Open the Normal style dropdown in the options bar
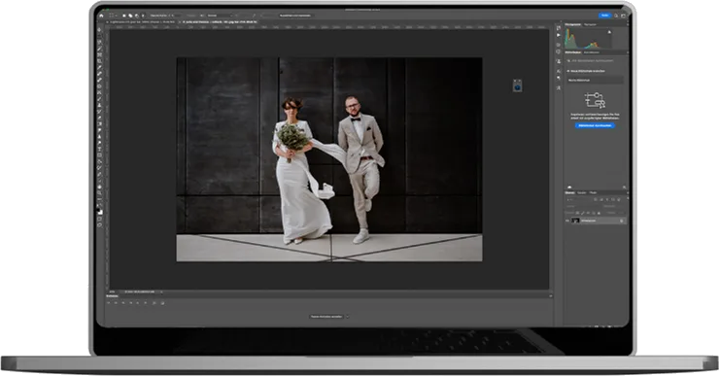 (220, 16)
